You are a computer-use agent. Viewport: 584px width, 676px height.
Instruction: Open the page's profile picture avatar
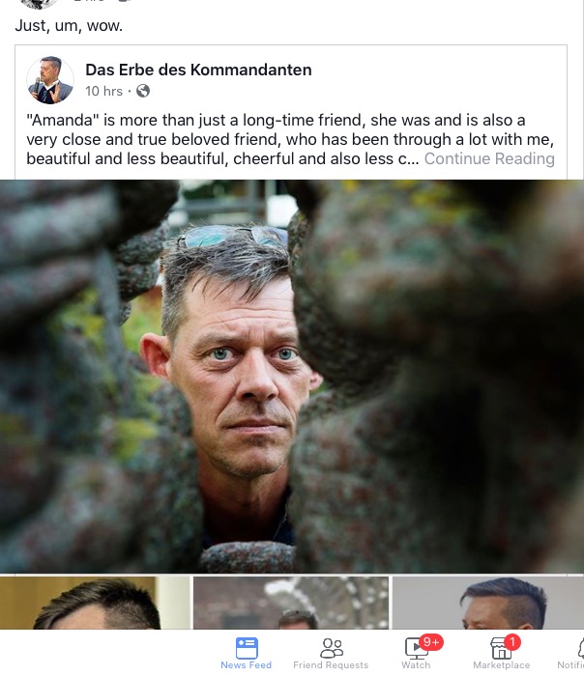click(50, 80)
